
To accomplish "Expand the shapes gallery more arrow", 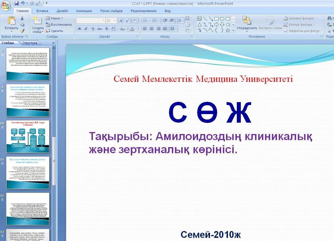I will (233, 30).
